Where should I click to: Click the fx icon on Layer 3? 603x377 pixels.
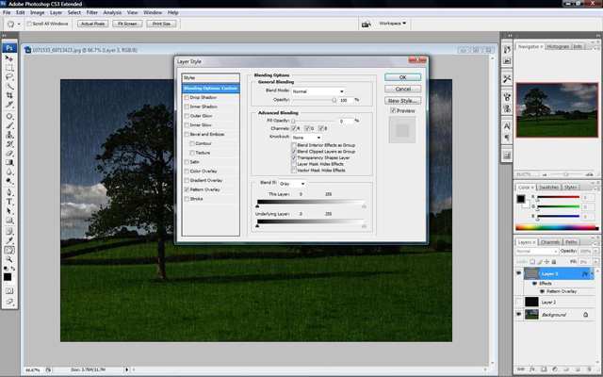point(584,272)
